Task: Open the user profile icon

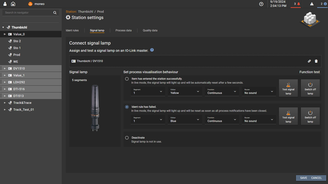Action: tap(5, 4)
